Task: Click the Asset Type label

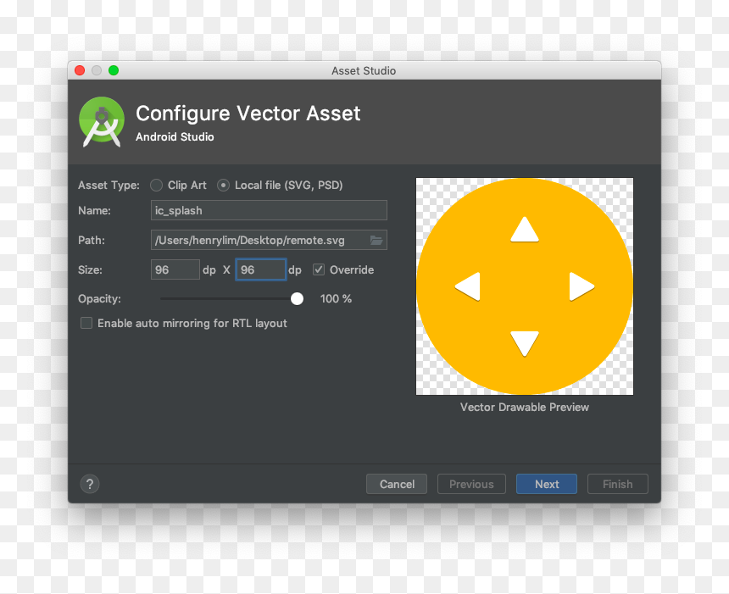Action: [x=109, y=186]
